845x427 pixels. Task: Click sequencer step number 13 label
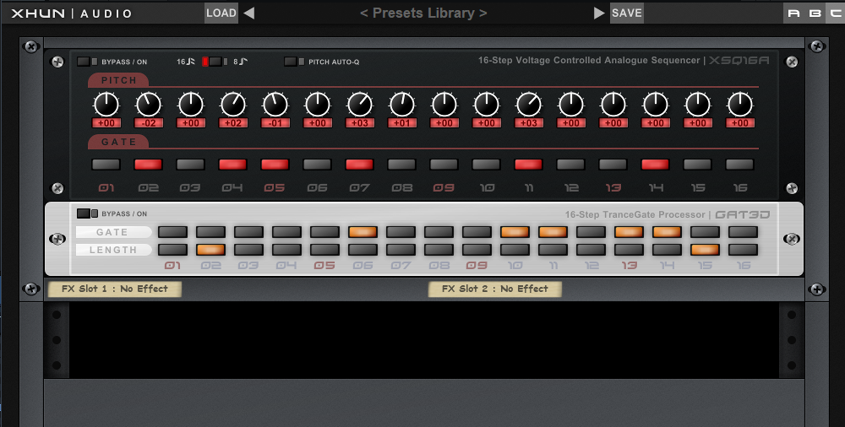pos(613,188)
